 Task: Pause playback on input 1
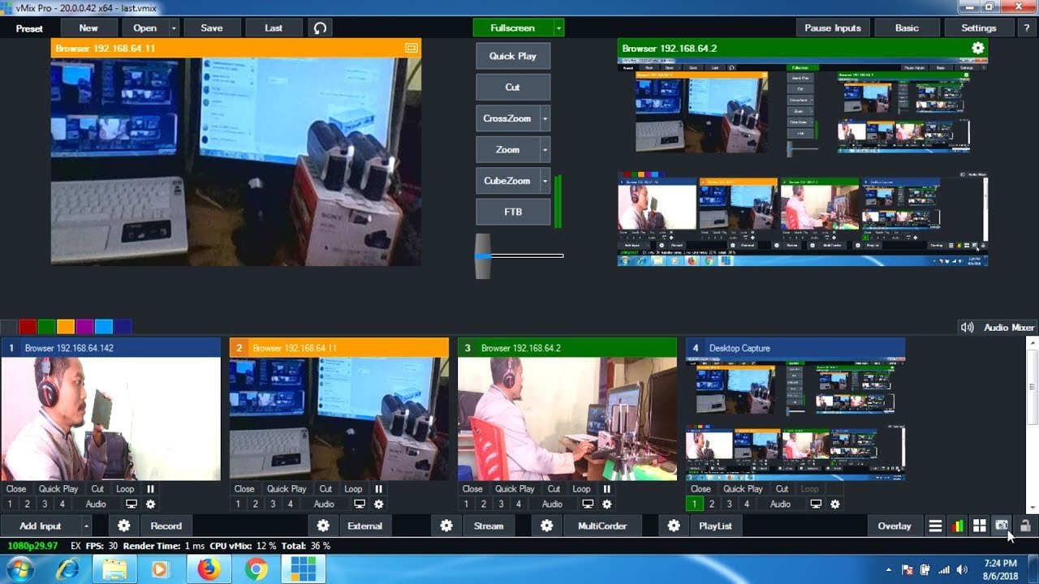(x=150, y=489)
